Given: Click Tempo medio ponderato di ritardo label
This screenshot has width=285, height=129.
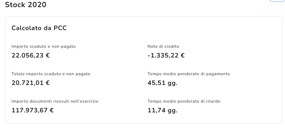Looking at the screenshot, I should pos(184,101).
